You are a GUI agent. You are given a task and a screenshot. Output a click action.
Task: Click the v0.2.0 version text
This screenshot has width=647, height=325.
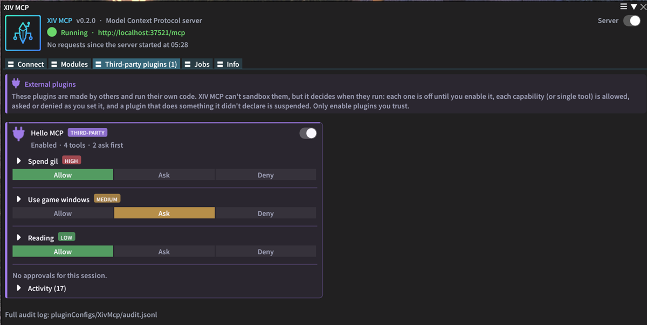tap(86, 20)
